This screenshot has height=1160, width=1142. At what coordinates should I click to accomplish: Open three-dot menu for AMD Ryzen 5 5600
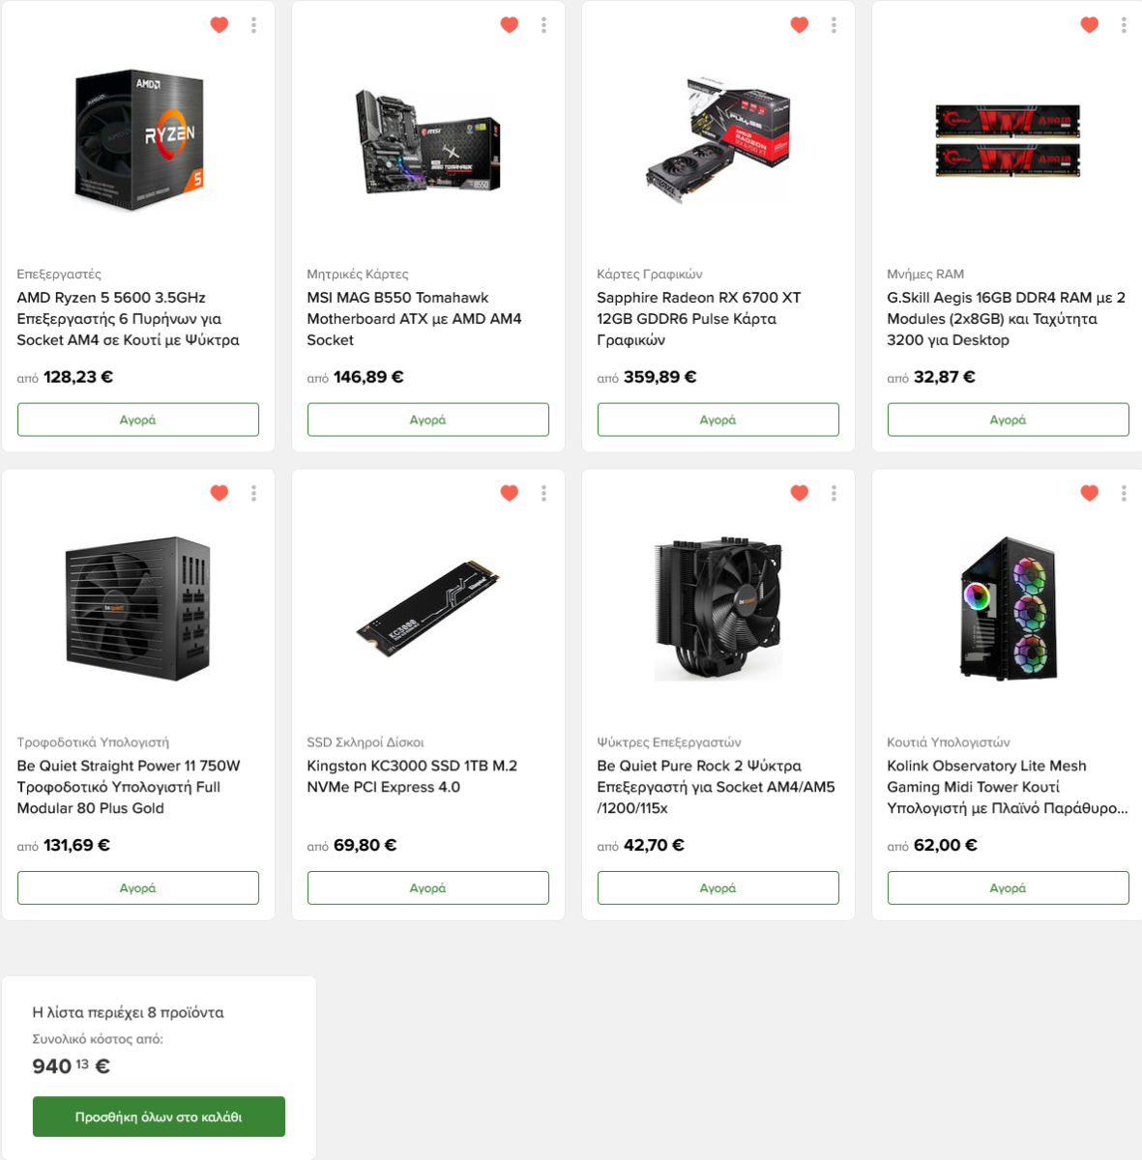coord(254,25)
